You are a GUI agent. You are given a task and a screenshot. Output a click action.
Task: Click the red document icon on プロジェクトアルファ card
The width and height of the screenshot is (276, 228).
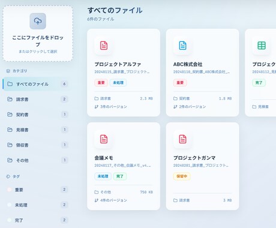coord(104,46)
